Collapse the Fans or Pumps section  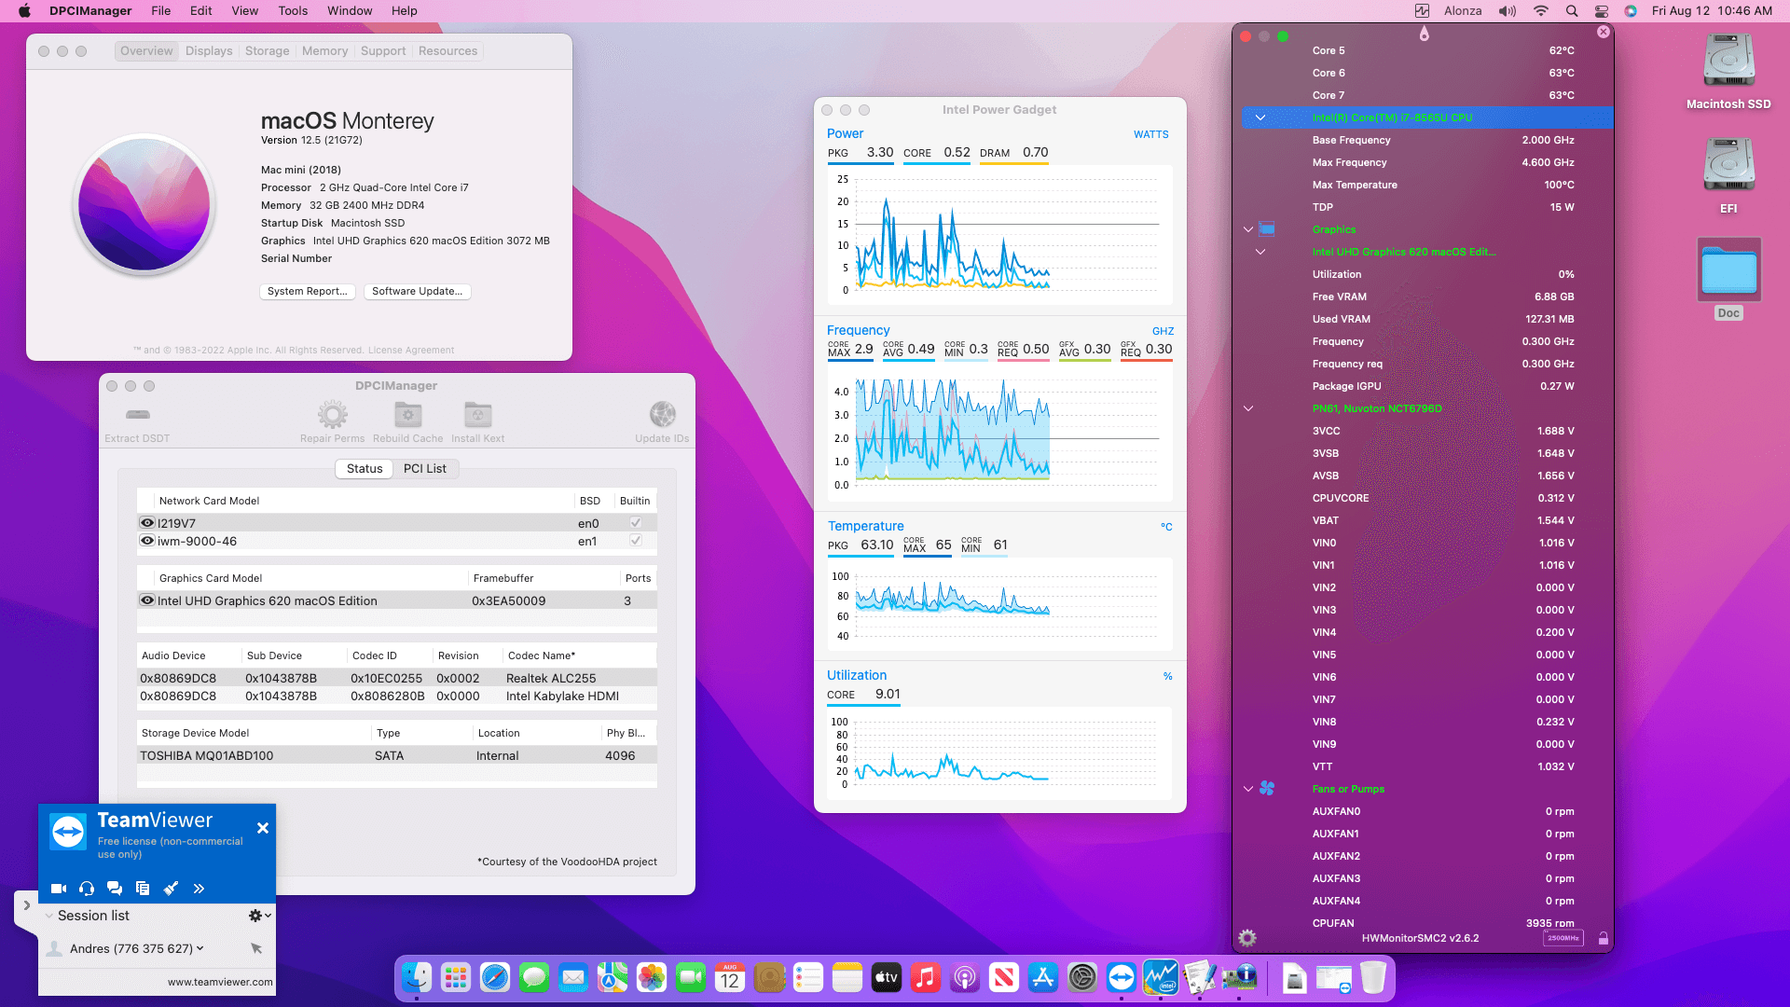(1248, 789)
